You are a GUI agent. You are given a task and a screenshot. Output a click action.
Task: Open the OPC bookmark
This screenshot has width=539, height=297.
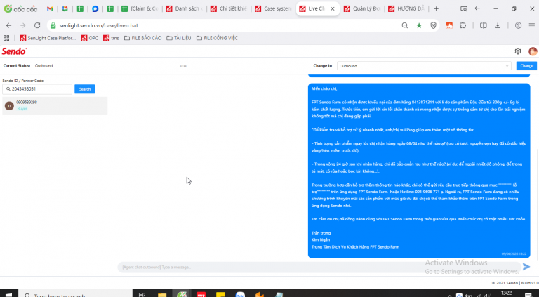(89, 38)
